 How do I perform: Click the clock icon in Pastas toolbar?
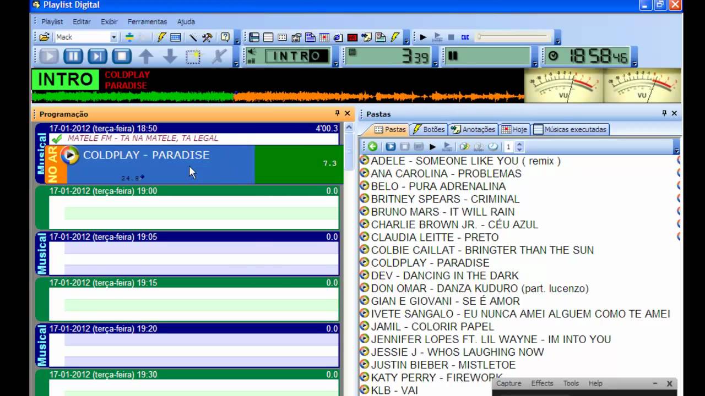click(x=493, y=147)
